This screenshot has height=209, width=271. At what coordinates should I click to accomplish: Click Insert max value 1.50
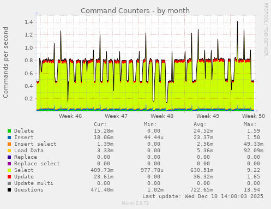coord(254,138)
